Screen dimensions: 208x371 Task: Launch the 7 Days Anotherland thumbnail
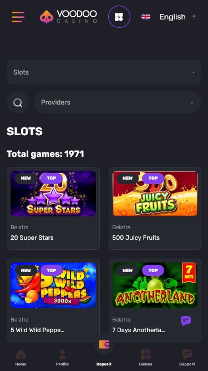(155, 285)
